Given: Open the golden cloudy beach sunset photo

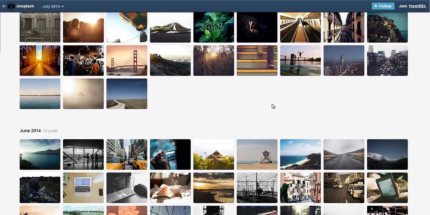Looking at the screenshot, I should click(x=214, y=188).
